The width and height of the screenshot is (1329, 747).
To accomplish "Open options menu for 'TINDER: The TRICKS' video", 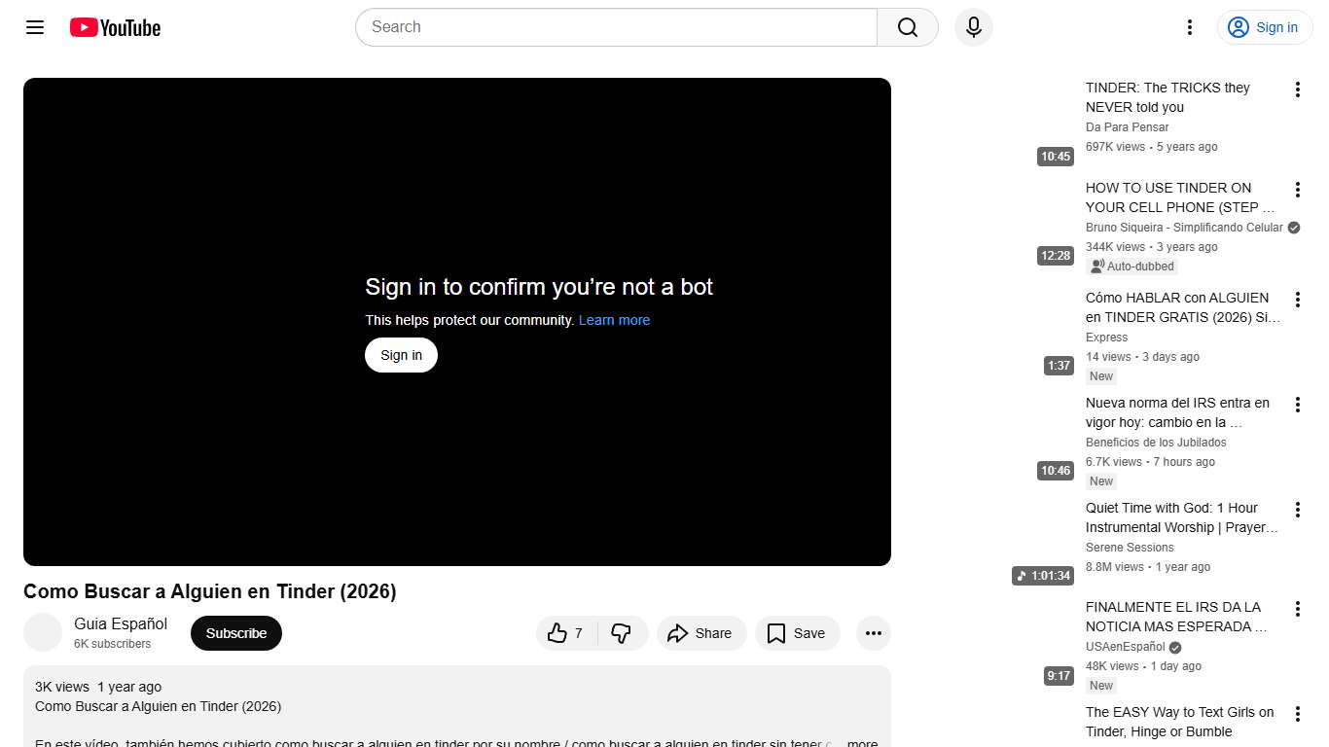I will tap(1297, 89).
